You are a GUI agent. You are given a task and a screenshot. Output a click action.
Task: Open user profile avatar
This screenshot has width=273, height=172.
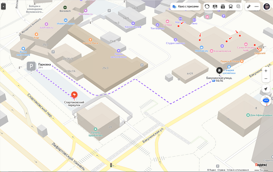click(267, 6)
